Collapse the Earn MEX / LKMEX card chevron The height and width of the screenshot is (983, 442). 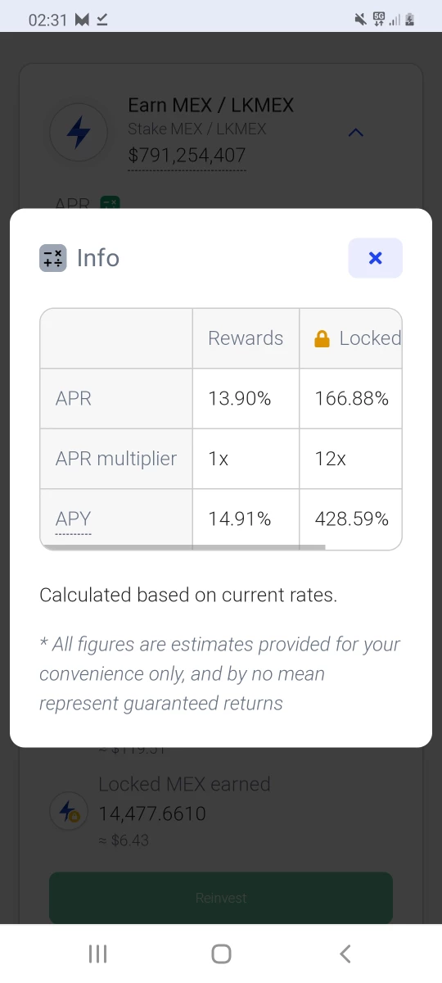[355, 132]
